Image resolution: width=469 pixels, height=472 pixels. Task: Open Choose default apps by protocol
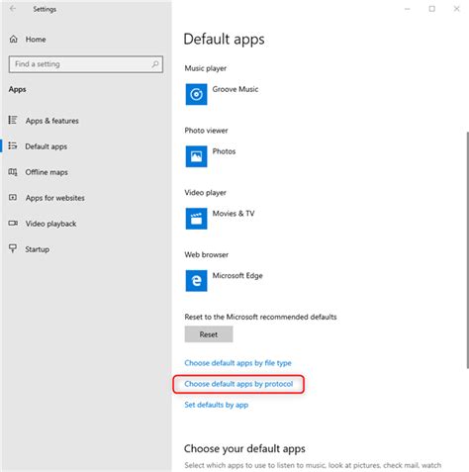238,384
